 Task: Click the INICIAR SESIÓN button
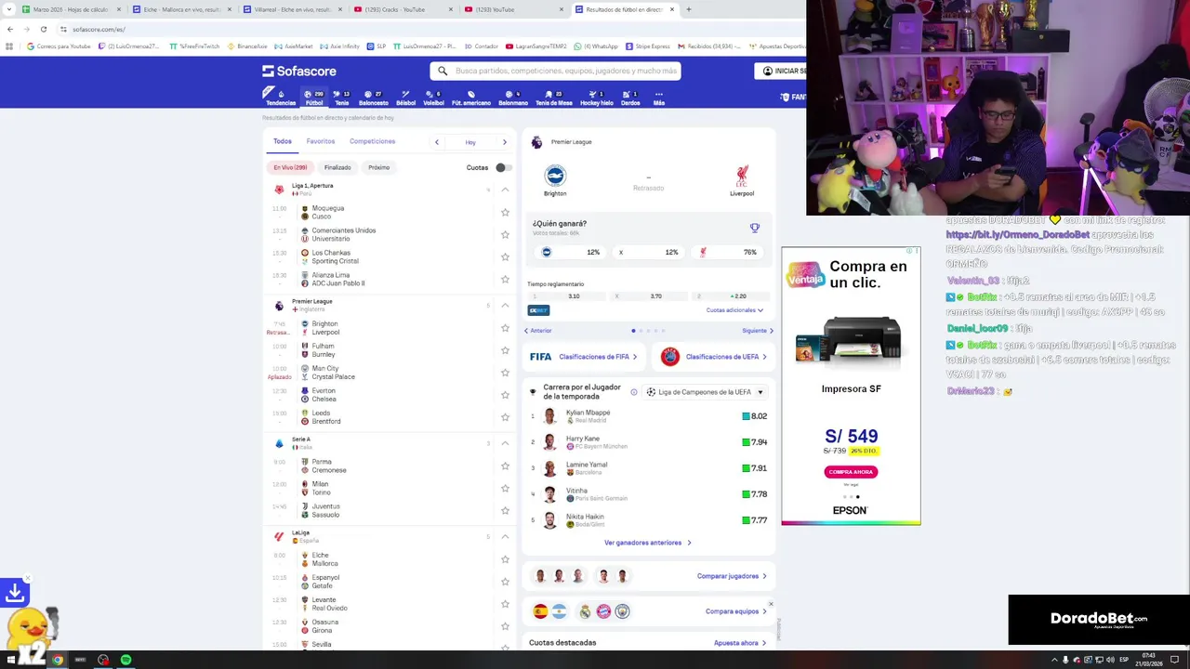click(780, 71)
